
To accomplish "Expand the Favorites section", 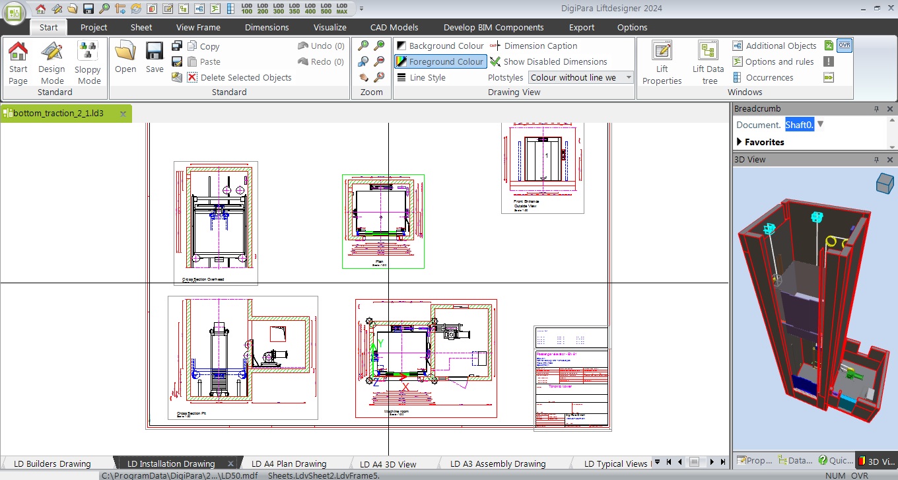I will tap(740, 142).
